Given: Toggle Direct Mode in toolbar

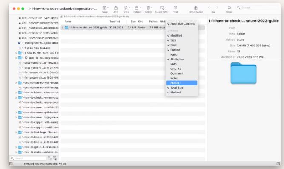Looking at the screenshot, I should 195,8.
